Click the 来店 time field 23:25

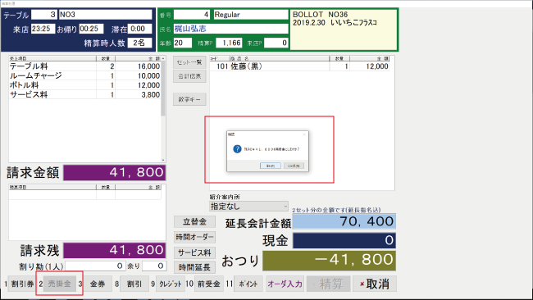(x=43, y=29)
